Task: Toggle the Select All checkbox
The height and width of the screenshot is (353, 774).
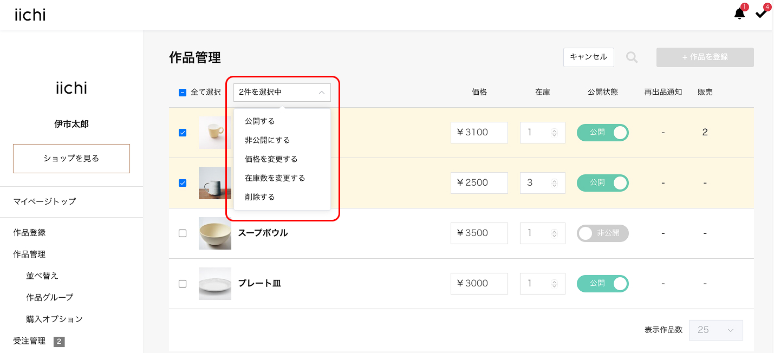Action: (x=183, y=93)
